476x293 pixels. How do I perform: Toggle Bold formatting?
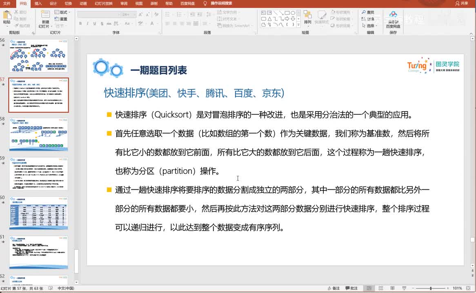[x=80, y=23]
